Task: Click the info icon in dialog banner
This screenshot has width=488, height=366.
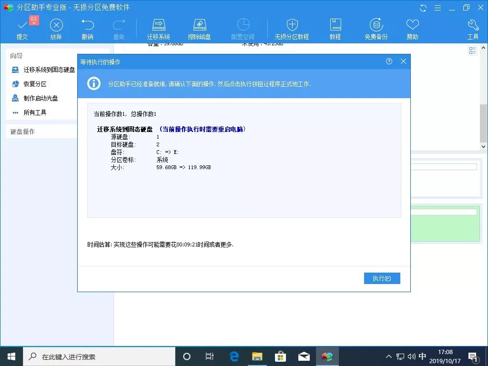Action: (94, 83)
